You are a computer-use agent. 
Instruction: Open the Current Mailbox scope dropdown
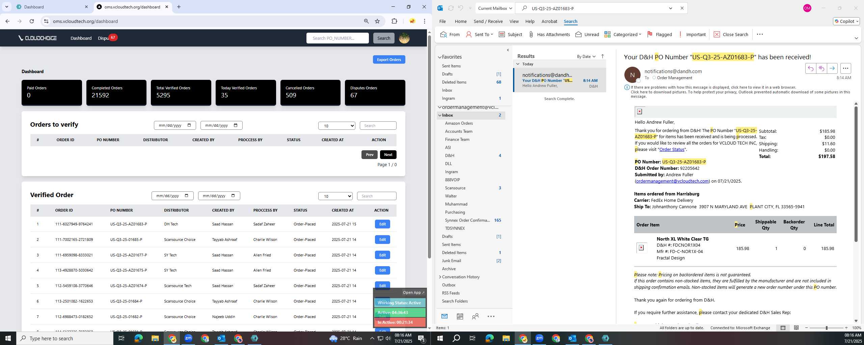click(x=495, y=8)
